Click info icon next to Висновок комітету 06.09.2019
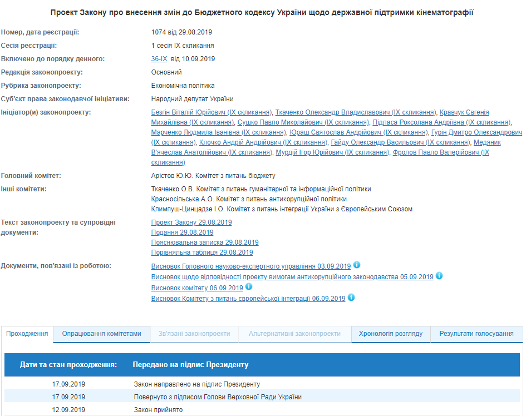526x416 pixels. coord(249,287)
